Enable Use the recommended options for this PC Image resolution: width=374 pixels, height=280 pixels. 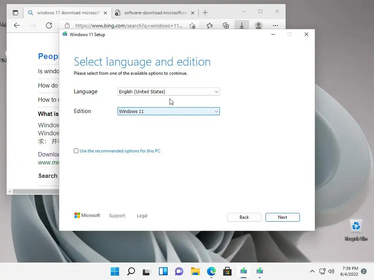76,151
